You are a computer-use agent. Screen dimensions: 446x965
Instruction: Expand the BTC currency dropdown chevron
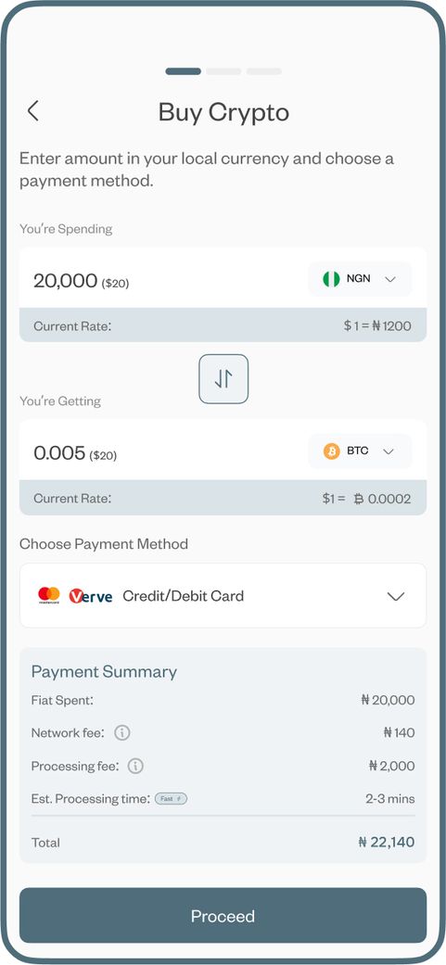389,451
